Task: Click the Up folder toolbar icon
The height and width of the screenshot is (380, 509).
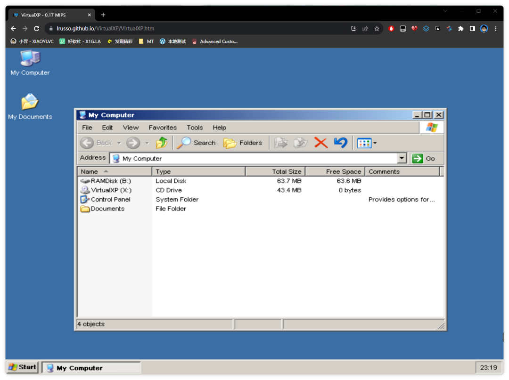Action: [162, 143]
